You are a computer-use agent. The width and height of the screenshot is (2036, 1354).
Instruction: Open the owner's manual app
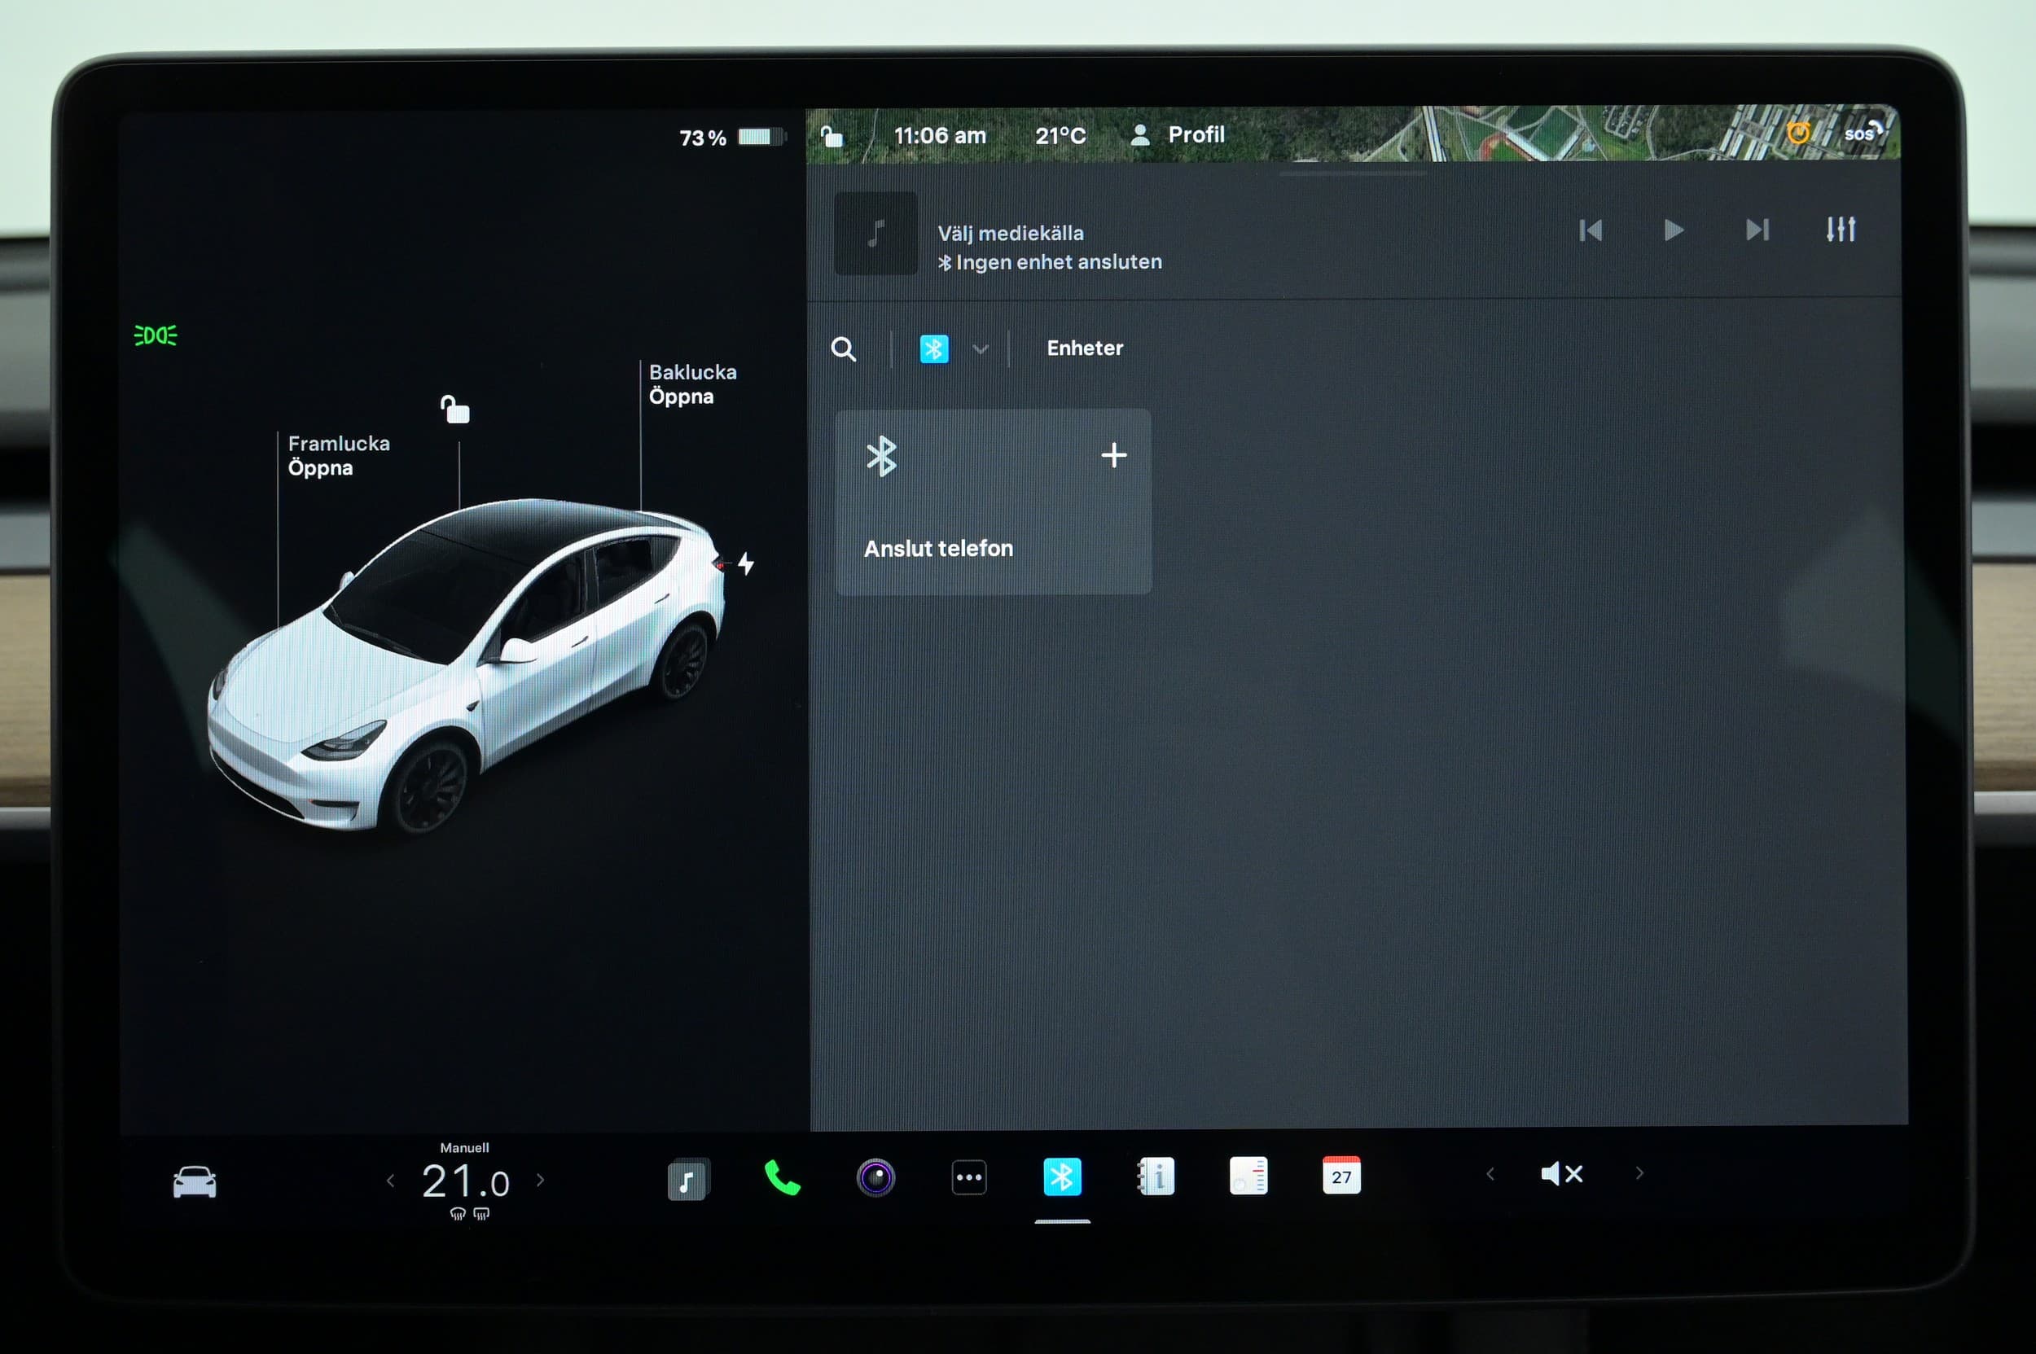(1156, 1177)
